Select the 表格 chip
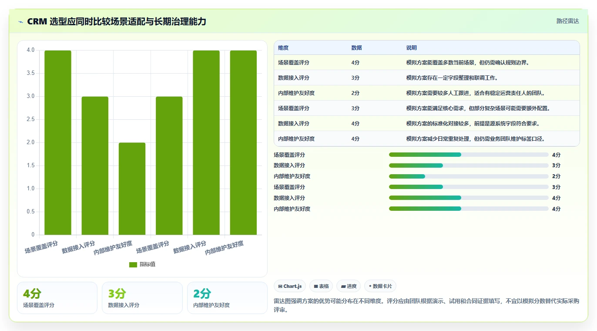 point(321,286)
